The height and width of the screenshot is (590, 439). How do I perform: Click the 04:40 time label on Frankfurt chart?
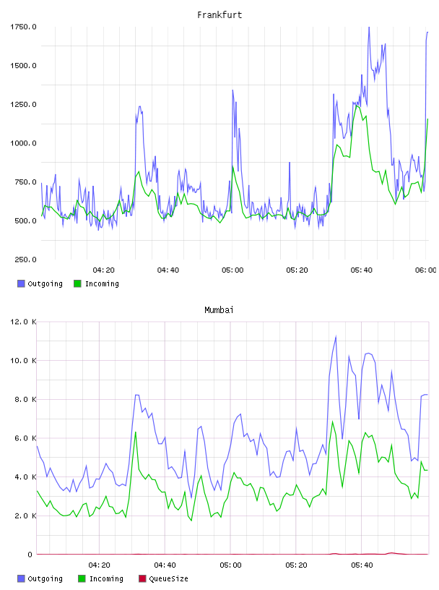tap(168, 270)
